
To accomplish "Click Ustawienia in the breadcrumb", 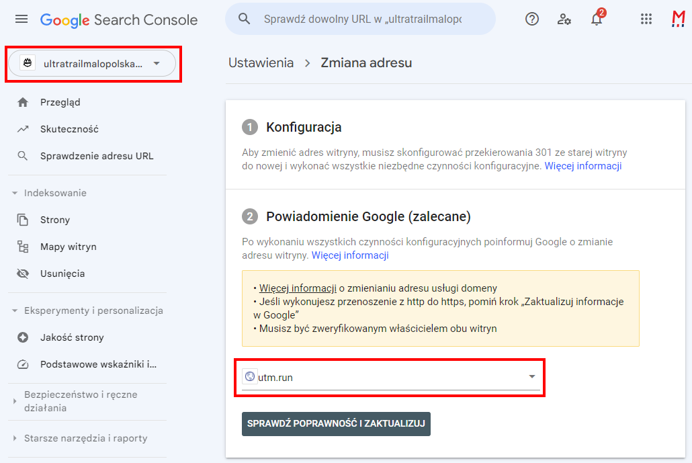I will point(261,63).
